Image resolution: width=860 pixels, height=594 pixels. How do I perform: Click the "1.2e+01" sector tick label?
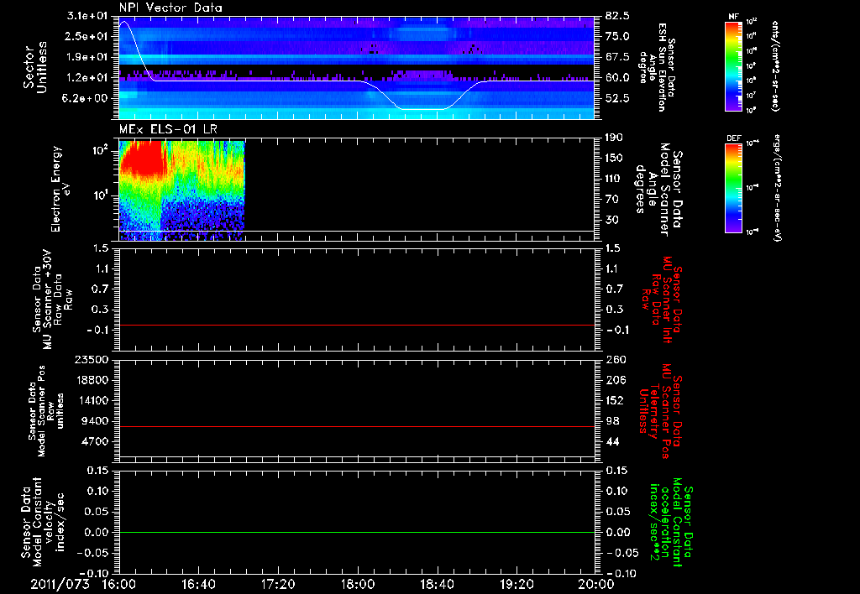point(87,78)
